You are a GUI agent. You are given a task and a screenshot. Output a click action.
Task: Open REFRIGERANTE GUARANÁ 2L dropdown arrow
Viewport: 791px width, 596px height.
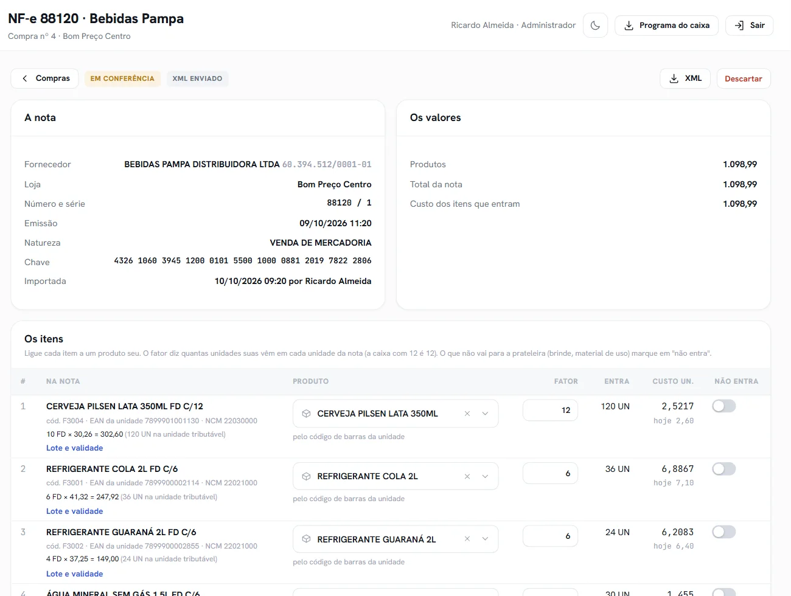(x=485, y=539)
